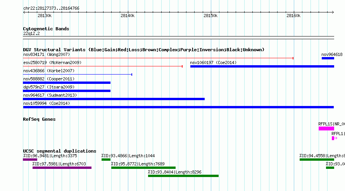The image size is (345, 191).
Task: Click the RefSeq Genes track title
Action: (x=39, y=119)
